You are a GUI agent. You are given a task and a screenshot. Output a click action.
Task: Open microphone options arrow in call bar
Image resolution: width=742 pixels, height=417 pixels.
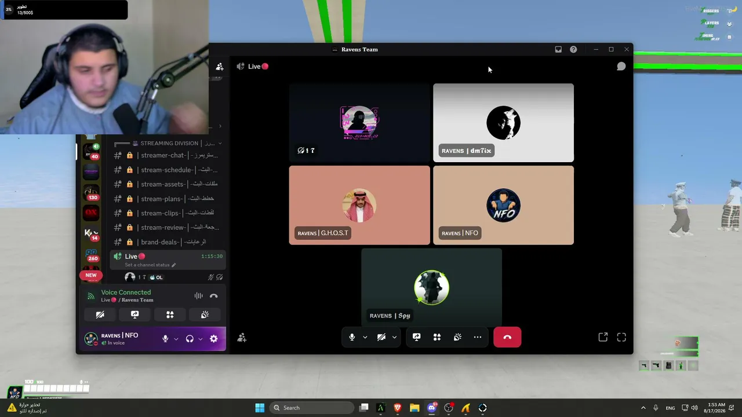pyautogui.click(x=365, y=337)
